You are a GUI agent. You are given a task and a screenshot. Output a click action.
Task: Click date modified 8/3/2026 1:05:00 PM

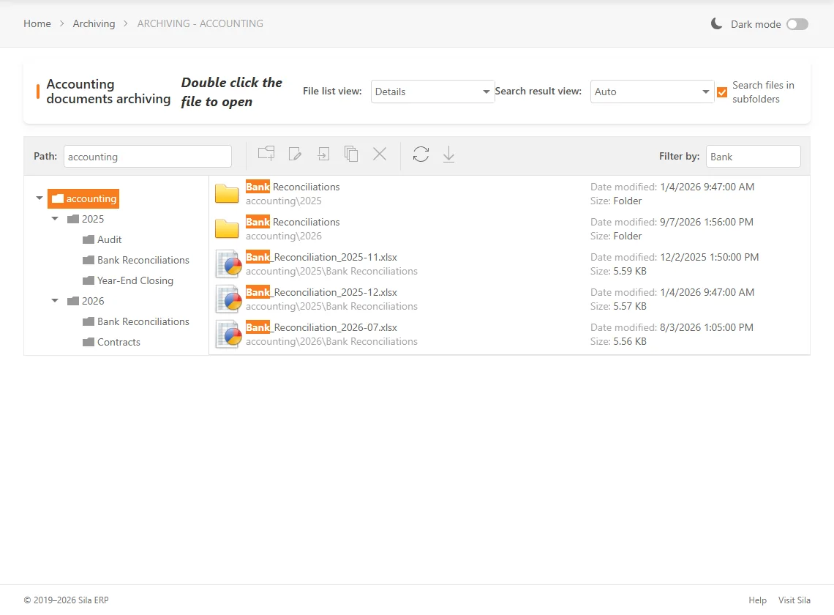[x=707, y=327]
